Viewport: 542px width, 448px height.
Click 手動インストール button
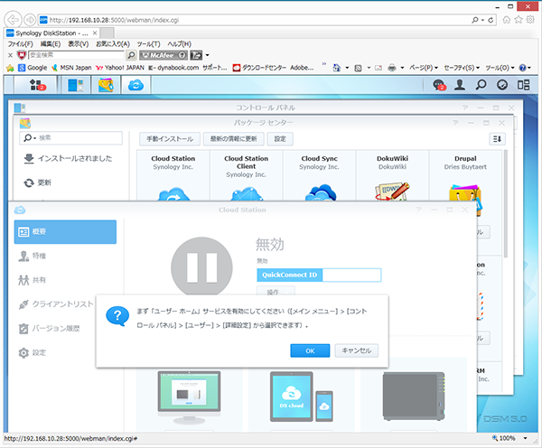click(x=170, y=139)
